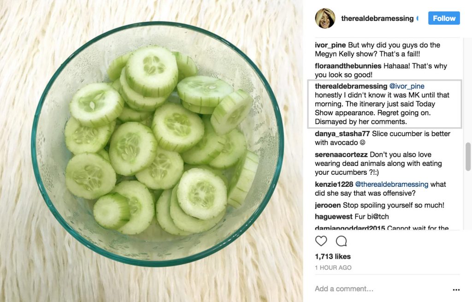The width and height of the screenshot is (472, 302).
Task: Focus the Add a comment field
Action: click(378, 289)
